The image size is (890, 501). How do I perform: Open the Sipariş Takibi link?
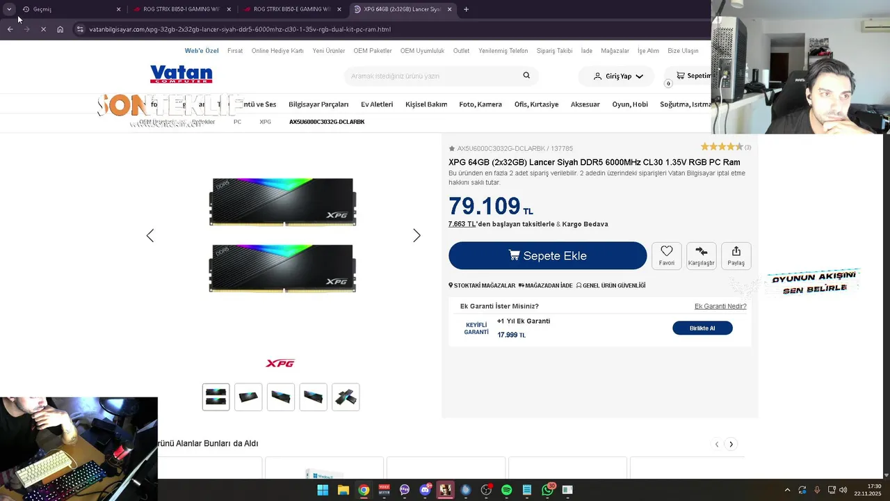(555, 51)
